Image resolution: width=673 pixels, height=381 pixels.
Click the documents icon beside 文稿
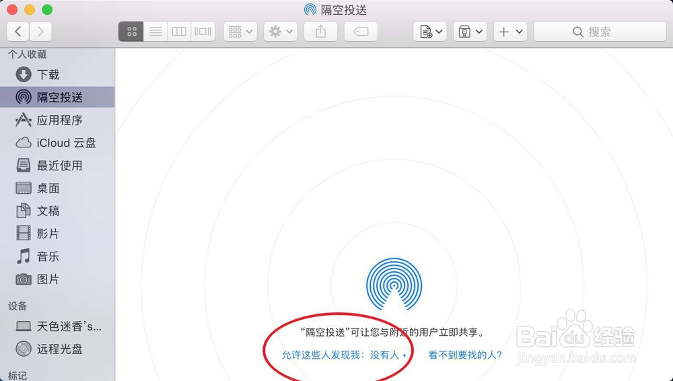tap(23, 211)
